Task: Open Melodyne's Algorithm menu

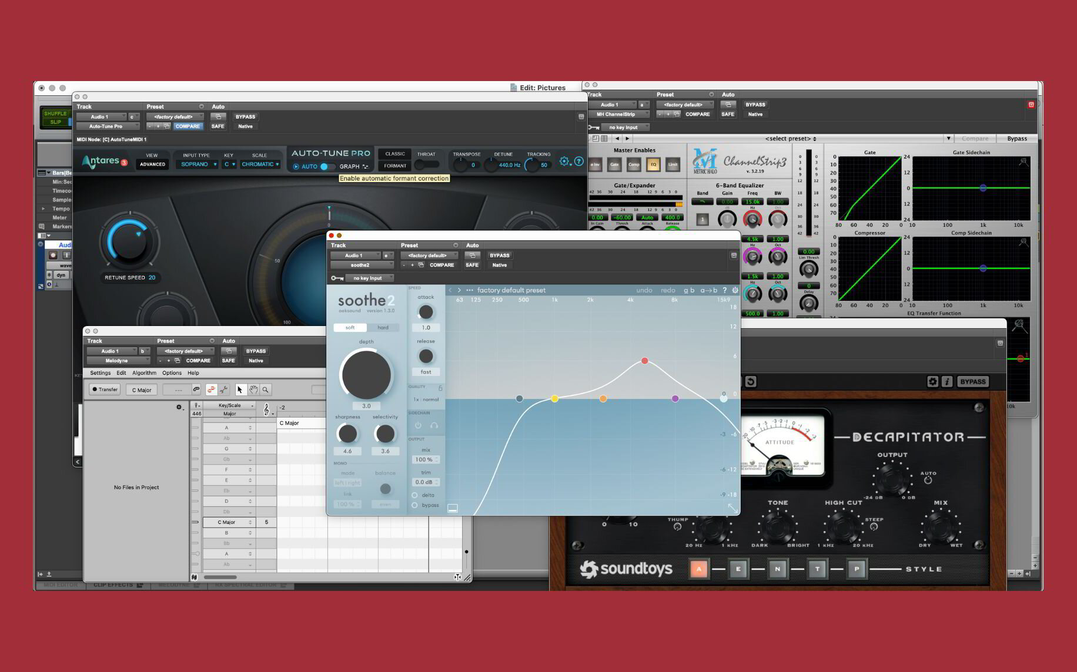Action: 143,372
